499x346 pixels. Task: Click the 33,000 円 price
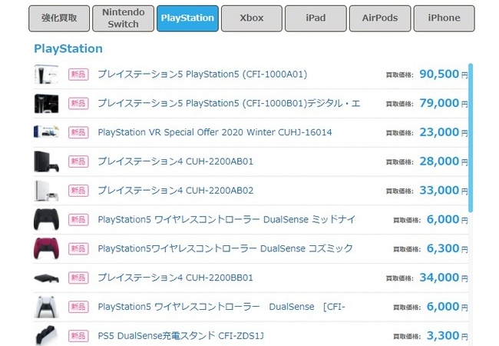[444, 190]
